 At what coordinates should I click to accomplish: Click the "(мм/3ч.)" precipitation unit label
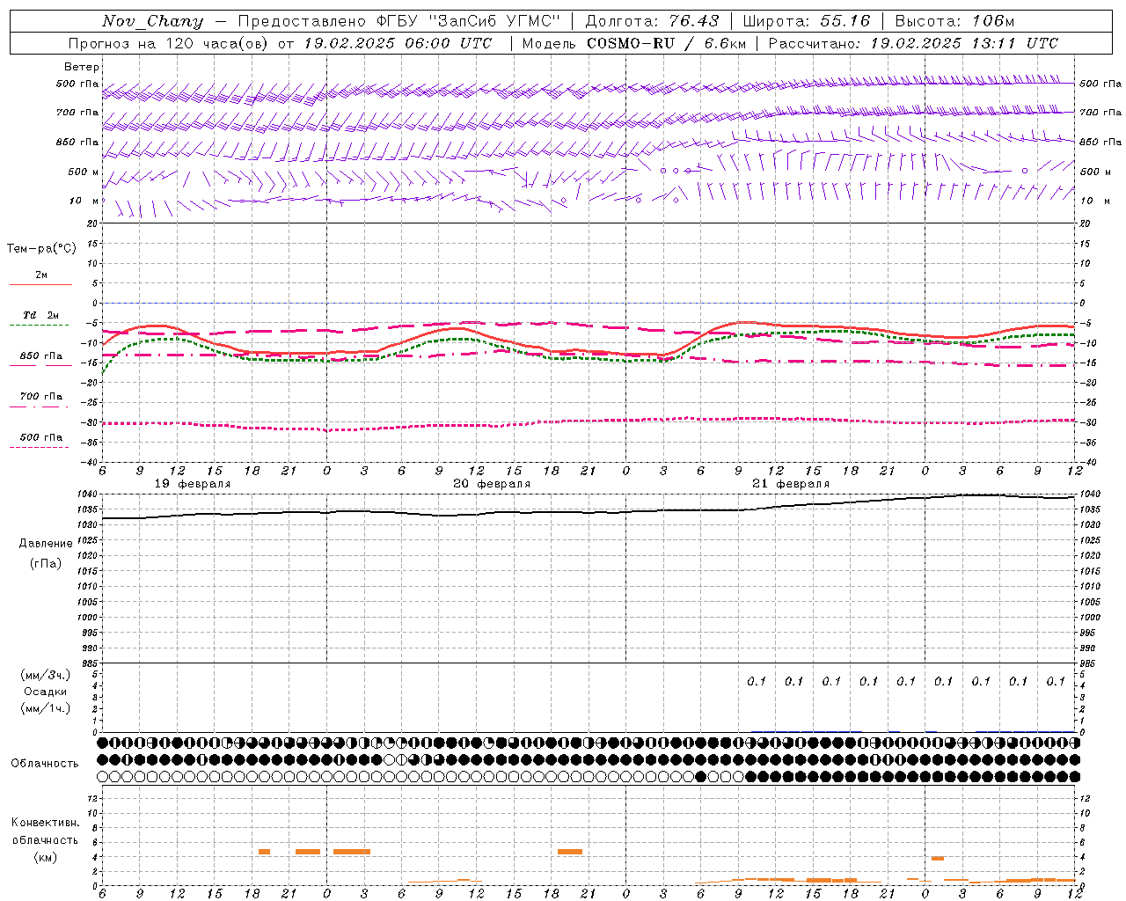[46, 675]
